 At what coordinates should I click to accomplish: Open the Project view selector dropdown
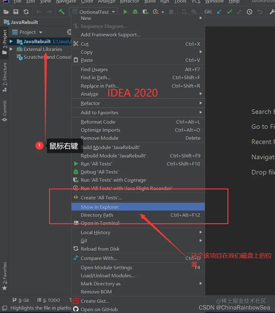28,32
